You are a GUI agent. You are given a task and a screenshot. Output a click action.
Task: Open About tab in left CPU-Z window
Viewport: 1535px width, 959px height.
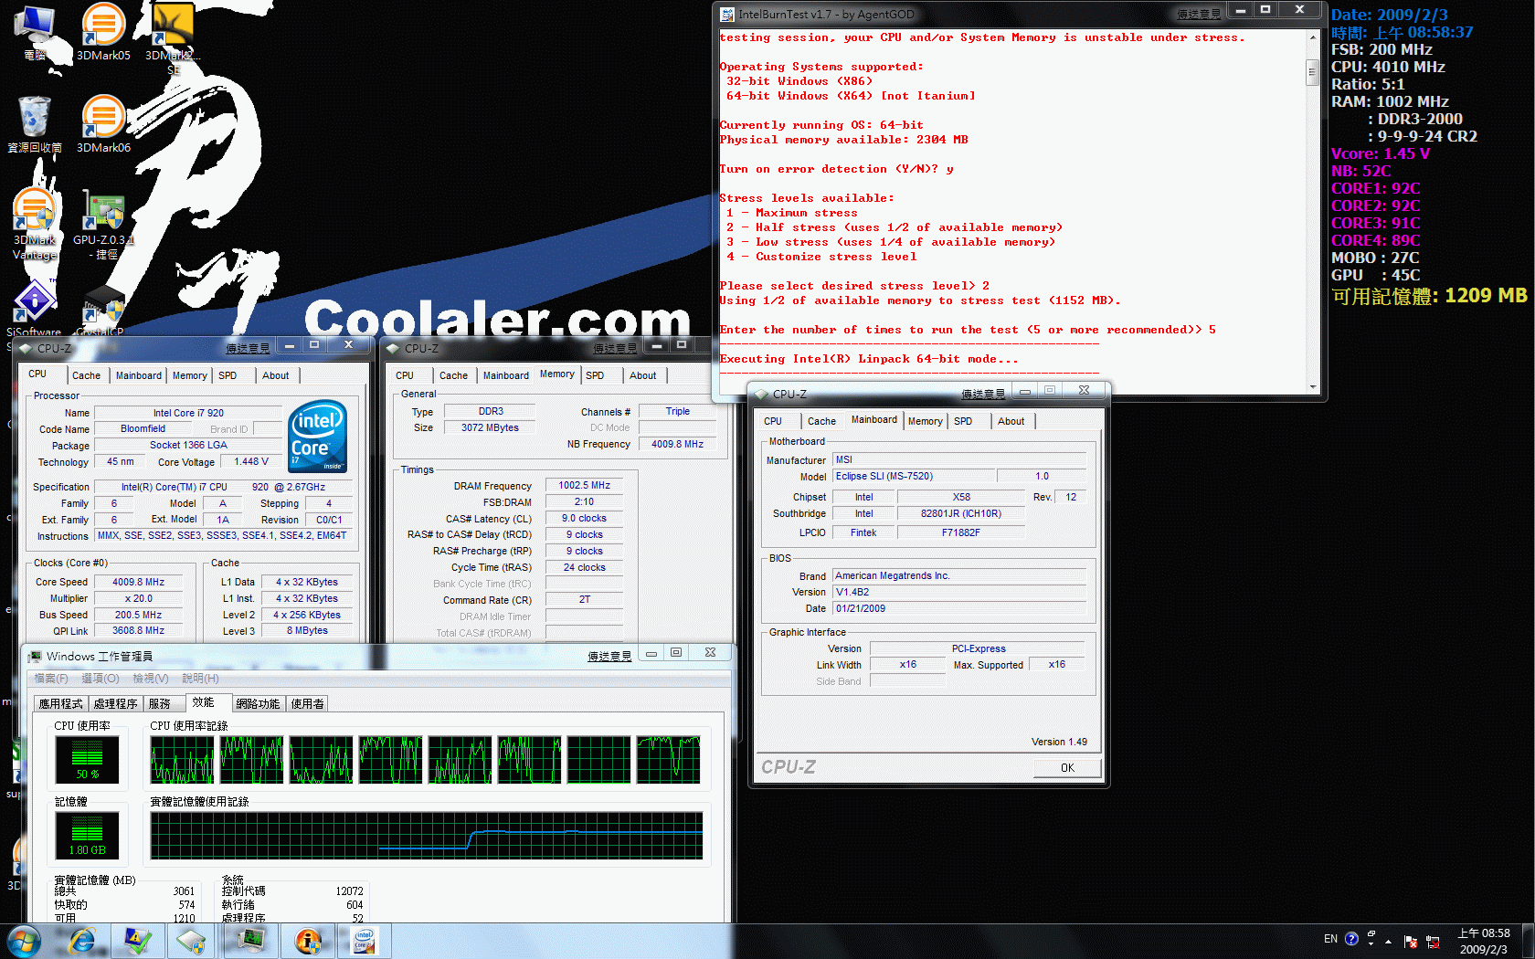pyautogui.click(x=276, y=375)
